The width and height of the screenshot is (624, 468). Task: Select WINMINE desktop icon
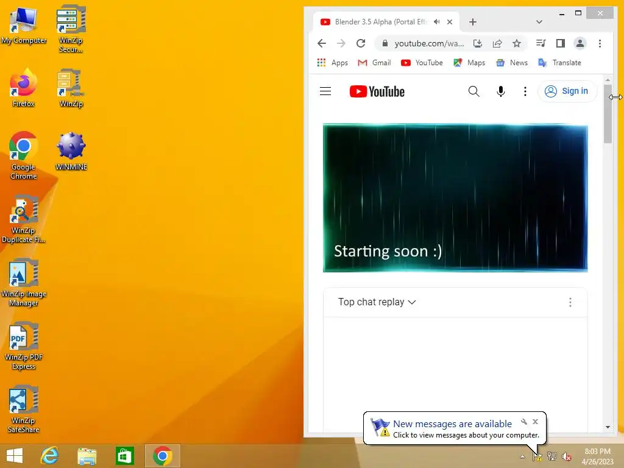(x=71, y=152)
